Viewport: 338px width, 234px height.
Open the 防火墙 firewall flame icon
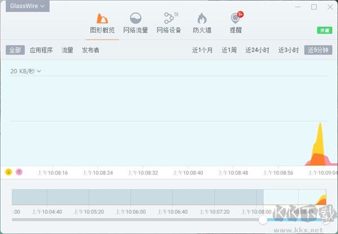pos(202,19)
